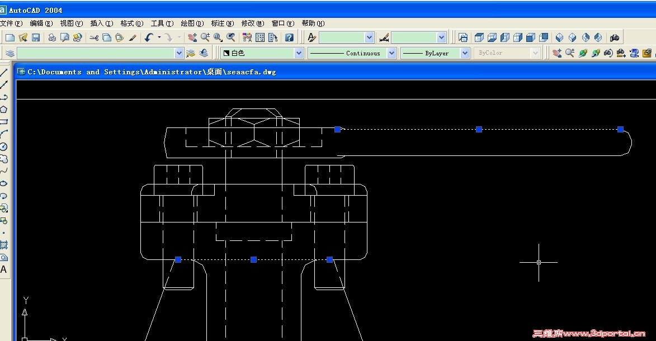Open the 帮助 (Help) menu

[x=313, y=23]
